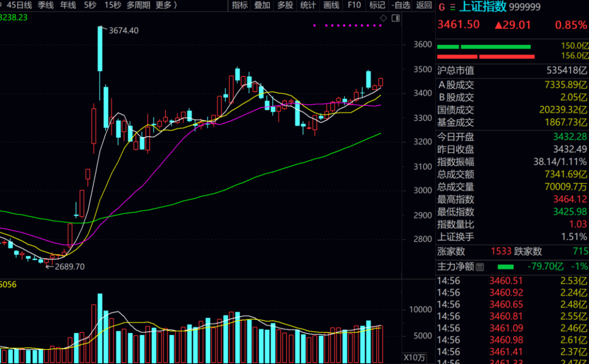The image size is (589, 364).
Task: Click the 叠加 overlay button
Action: [x=262, y=5]
